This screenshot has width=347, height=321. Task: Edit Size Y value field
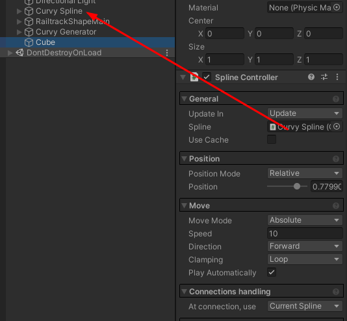(x=274, y=60)
